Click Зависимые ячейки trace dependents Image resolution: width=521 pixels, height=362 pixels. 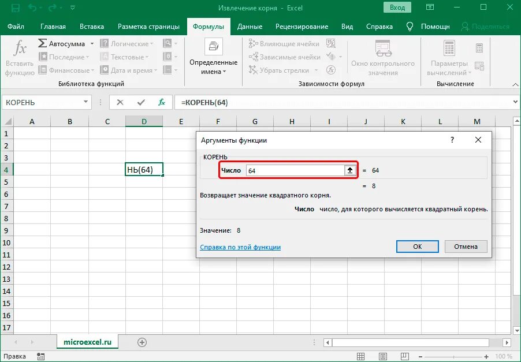point(284,57)
